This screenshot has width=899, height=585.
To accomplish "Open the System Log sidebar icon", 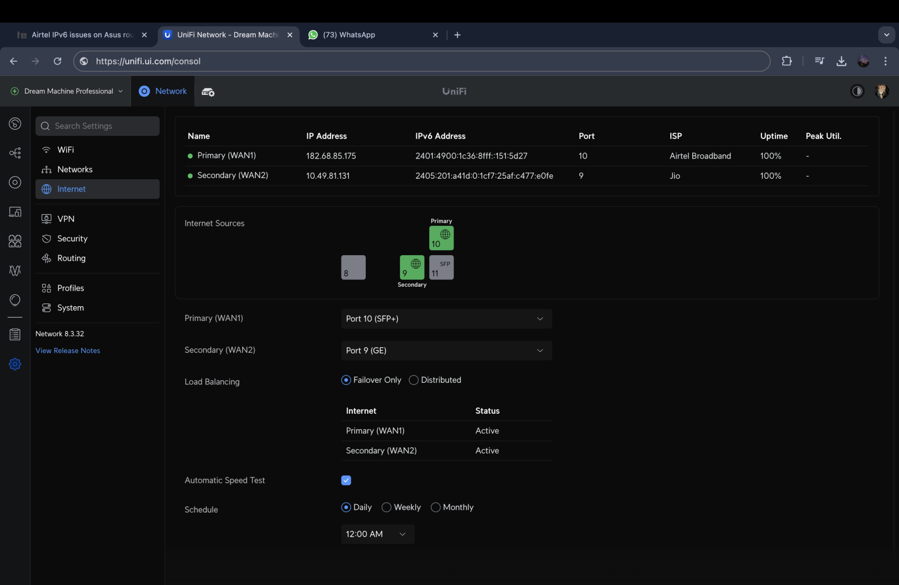I will (x=15, y=334).
